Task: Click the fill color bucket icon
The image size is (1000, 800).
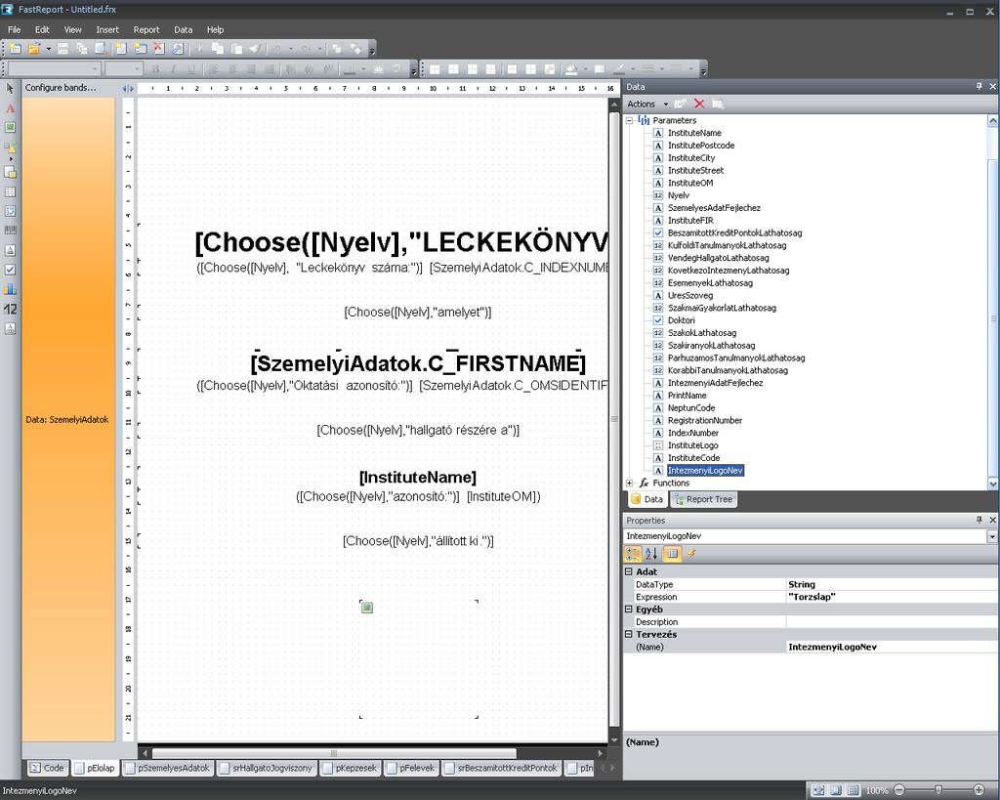Action: 571,69
